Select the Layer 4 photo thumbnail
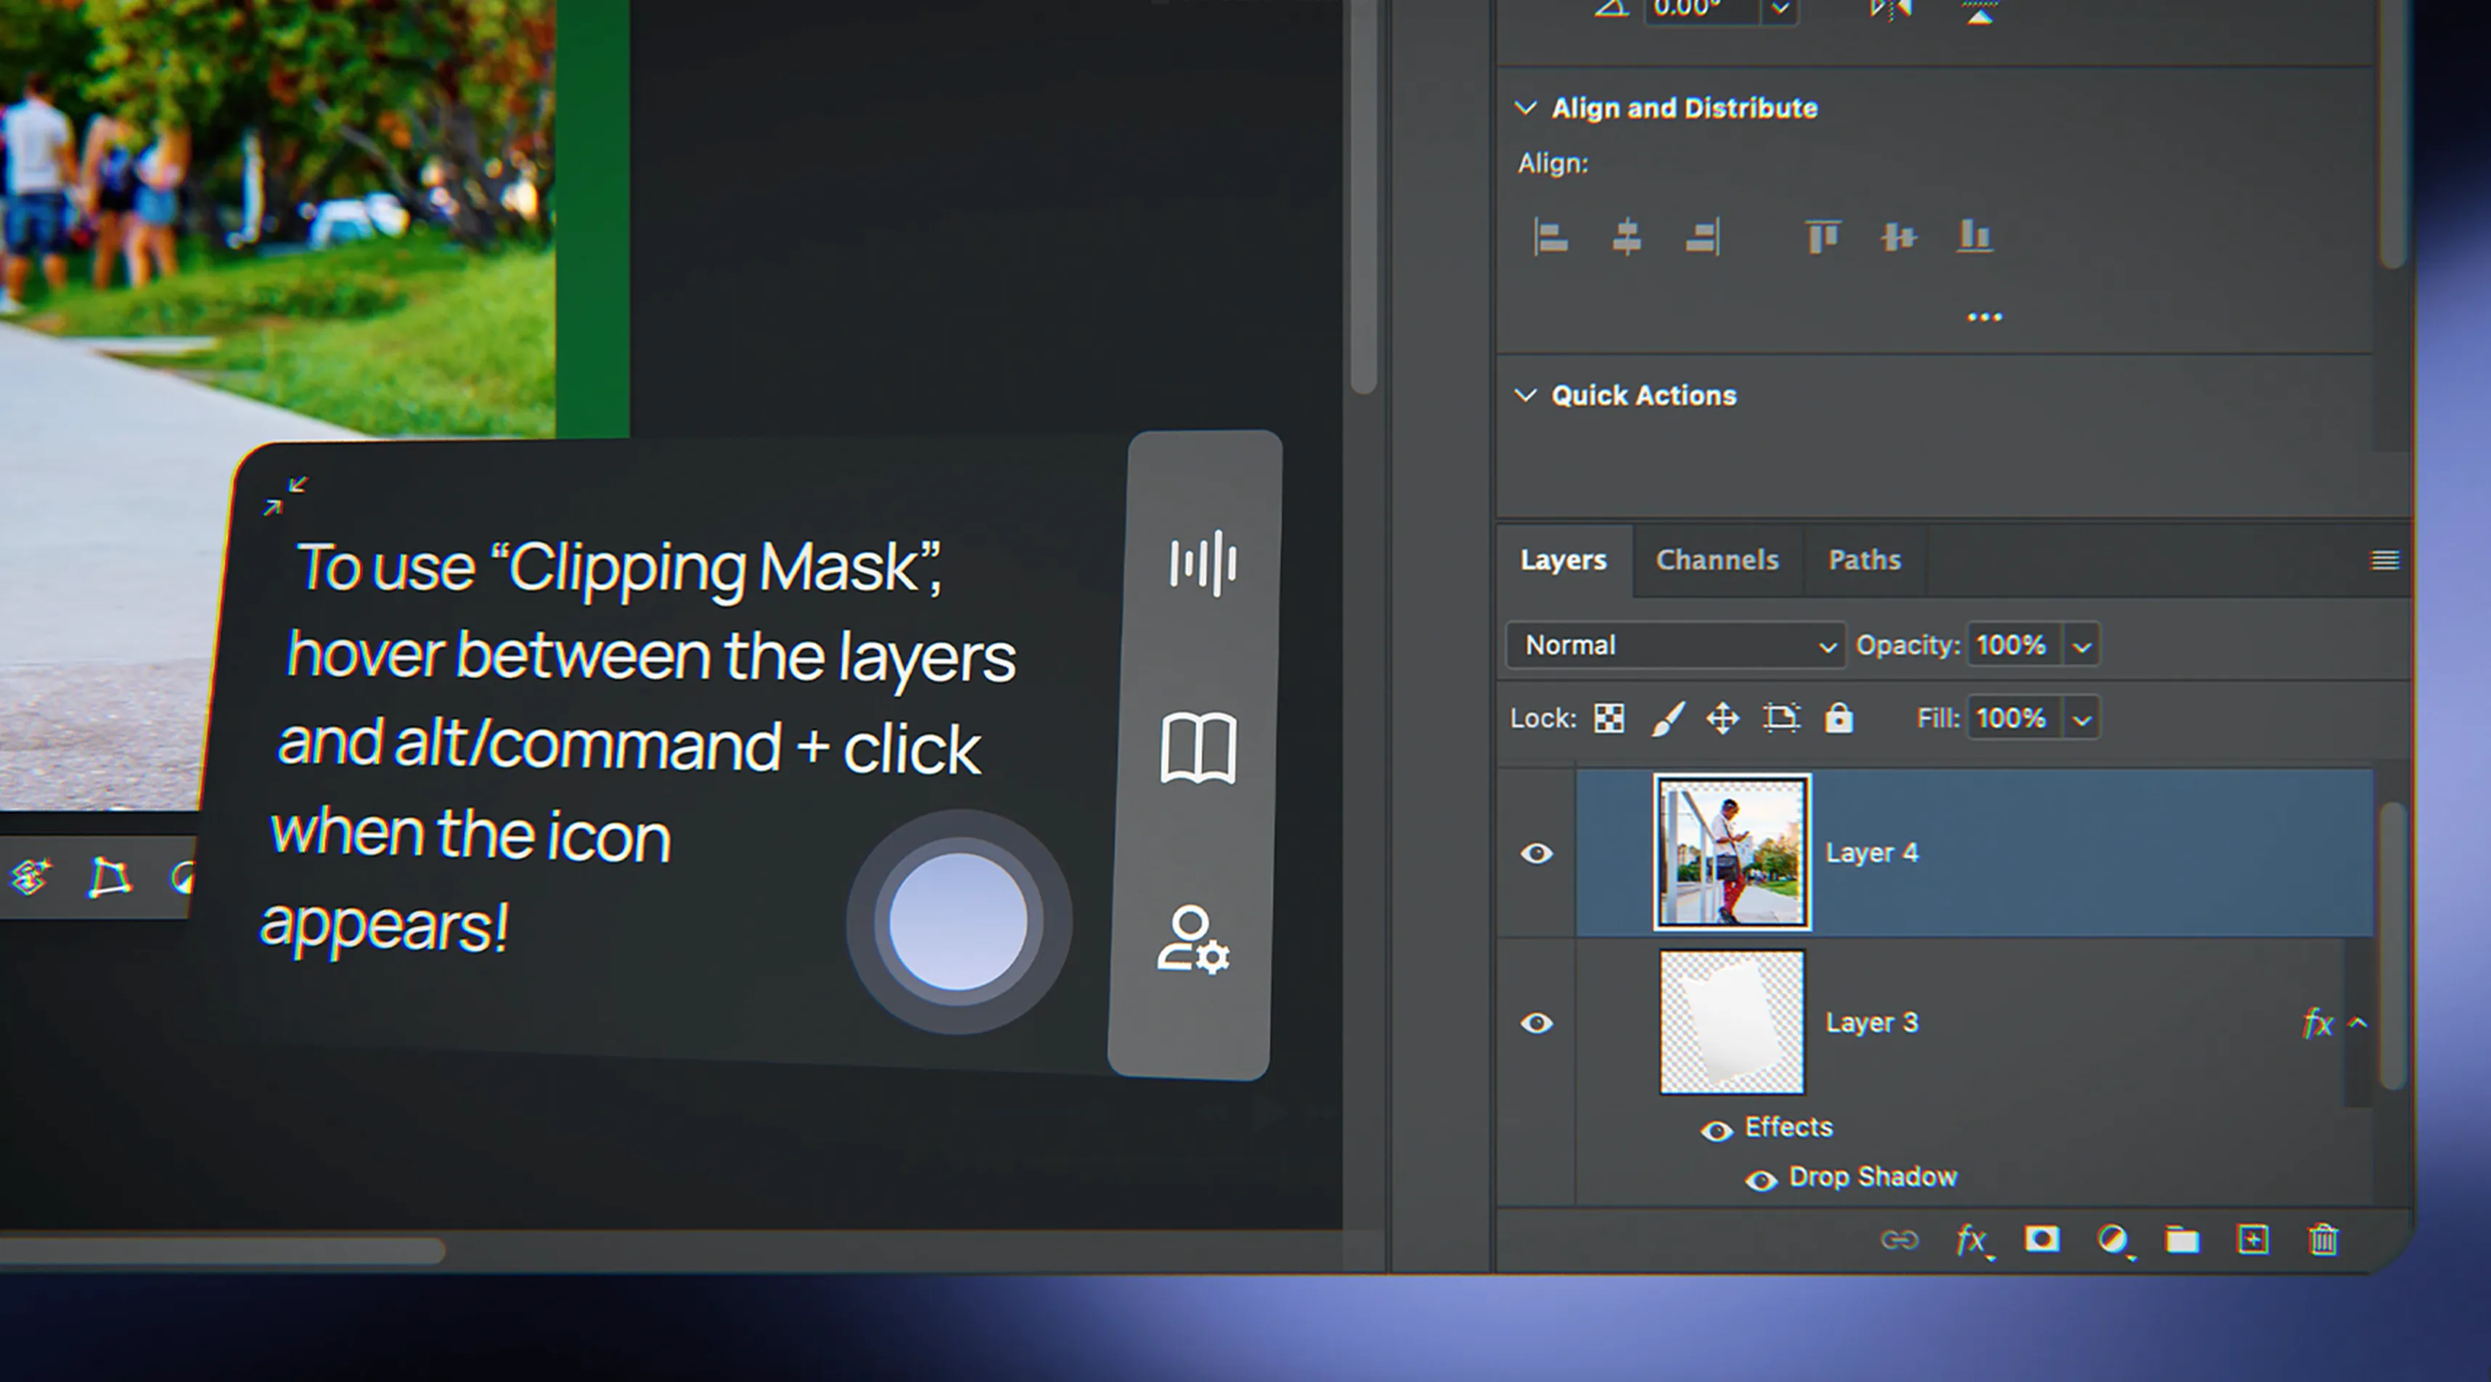 (1731, 853)
